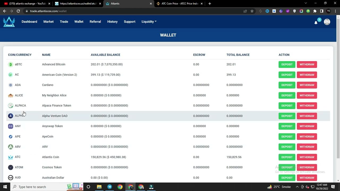Viewport: 340px width, 191px height.
Task: Click Deposit for Atlantis Coin
Action: point(287,157)
